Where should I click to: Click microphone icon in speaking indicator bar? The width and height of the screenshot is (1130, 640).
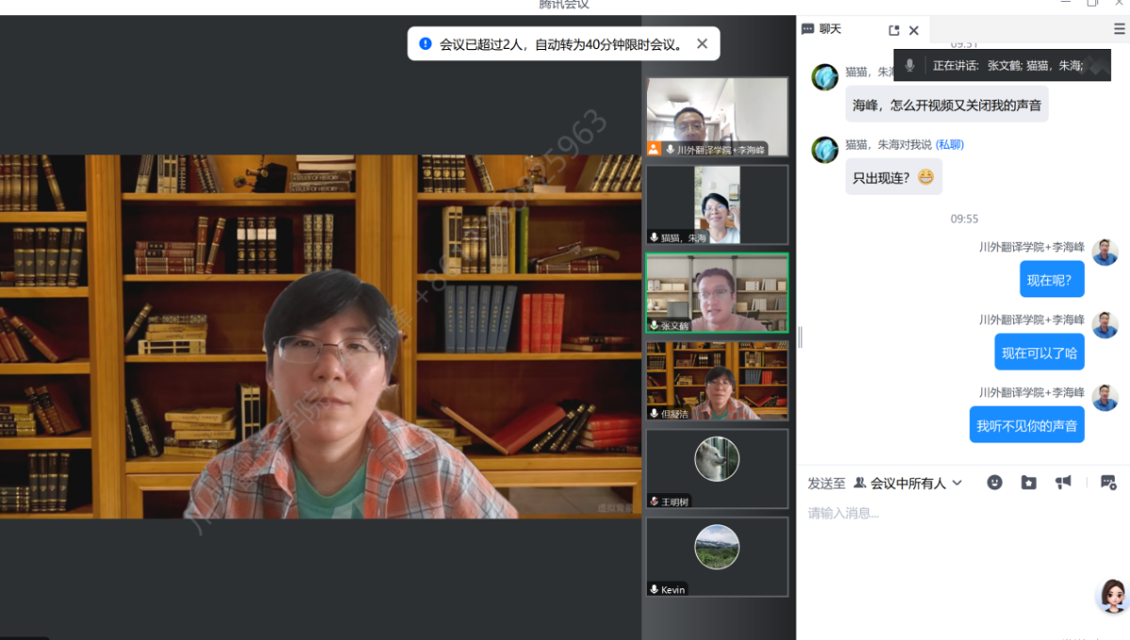click(910, 65)
